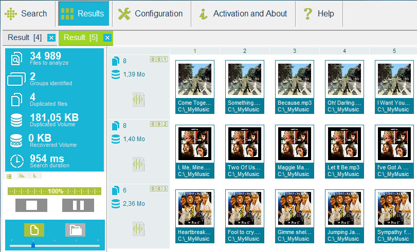Click the Search duration clock icon
This screenshot has width=417, height=252.
coord(17,161)
